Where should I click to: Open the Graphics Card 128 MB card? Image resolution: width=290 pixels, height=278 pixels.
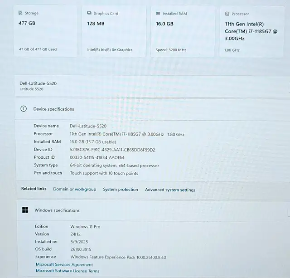pos(114,31)
